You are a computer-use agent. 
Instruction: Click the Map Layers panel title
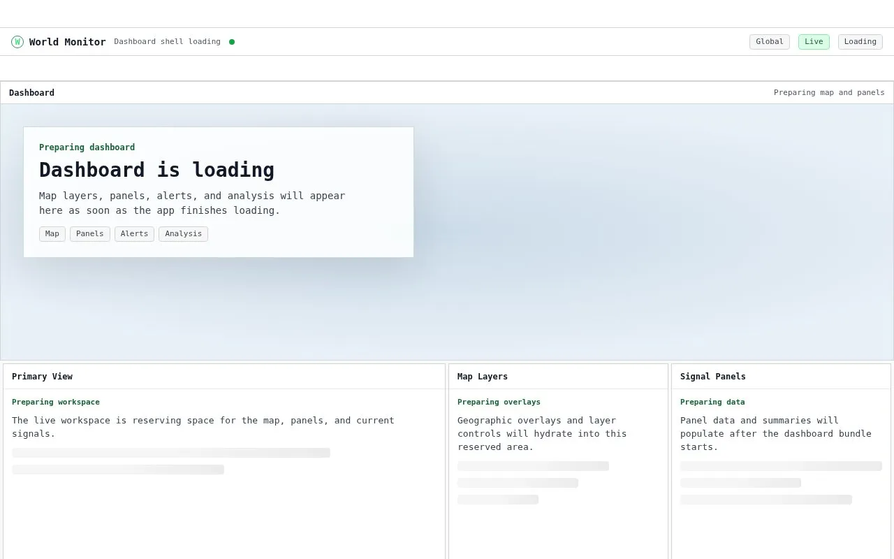483,377
